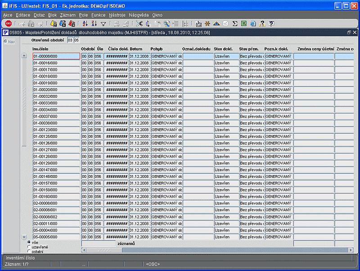Click the red Exit stop-sign icon
Viewport: 360px width, 271px height.
point(9,23)
